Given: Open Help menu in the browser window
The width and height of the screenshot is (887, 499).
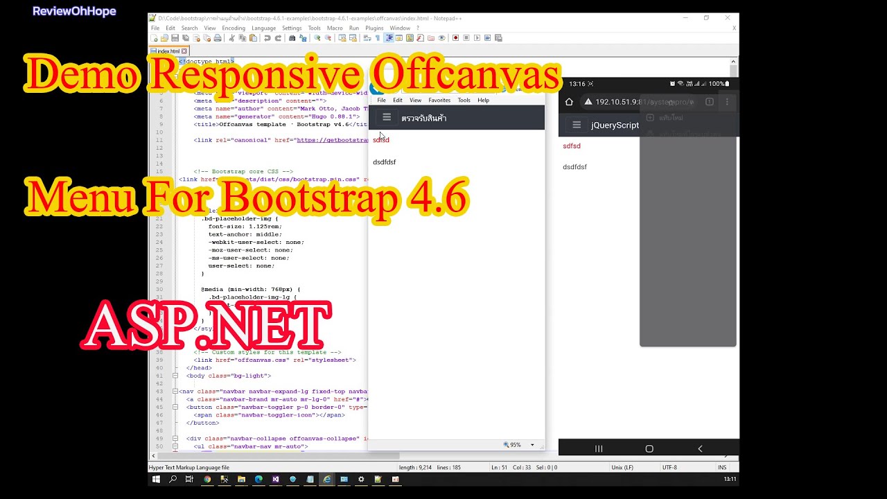Looking at the screenshot, I should [483, 100].
